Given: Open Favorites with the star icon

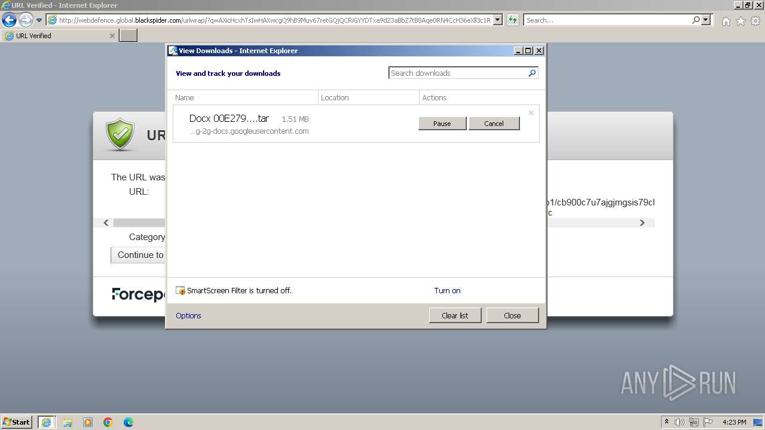Looking at the screenshot, I should 740,21.
